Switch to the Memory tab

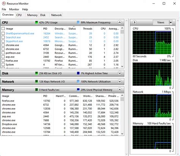tap(32, 15)
